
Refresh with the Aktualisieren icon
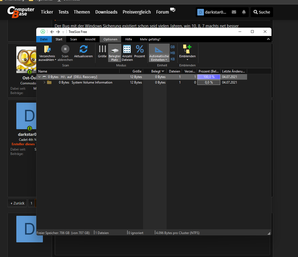click(84, 49)
